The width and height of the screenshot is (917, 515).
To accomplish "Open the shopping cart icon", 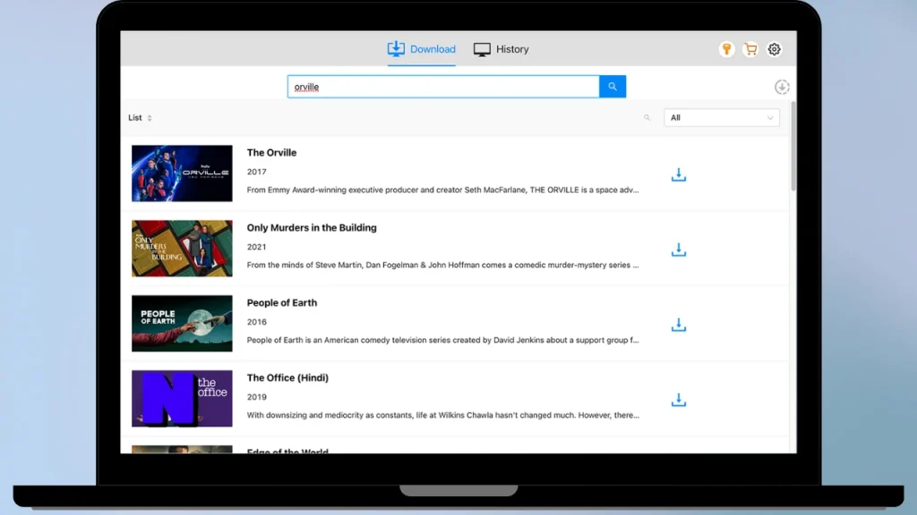I will [x=750, y=49].
